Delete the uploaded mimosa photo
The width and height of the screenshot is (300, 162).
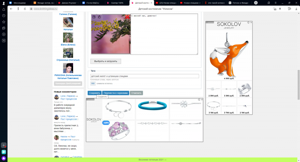pos(127,17)
